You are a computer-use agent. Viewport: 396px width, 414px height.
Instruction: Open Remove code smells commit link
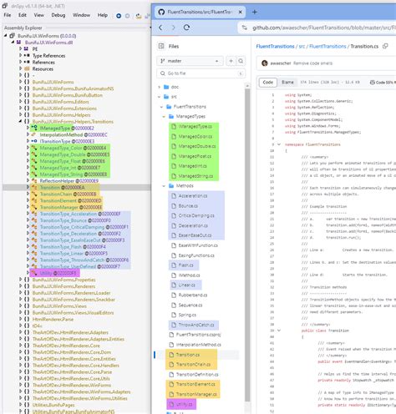click(x=312, y=63)
